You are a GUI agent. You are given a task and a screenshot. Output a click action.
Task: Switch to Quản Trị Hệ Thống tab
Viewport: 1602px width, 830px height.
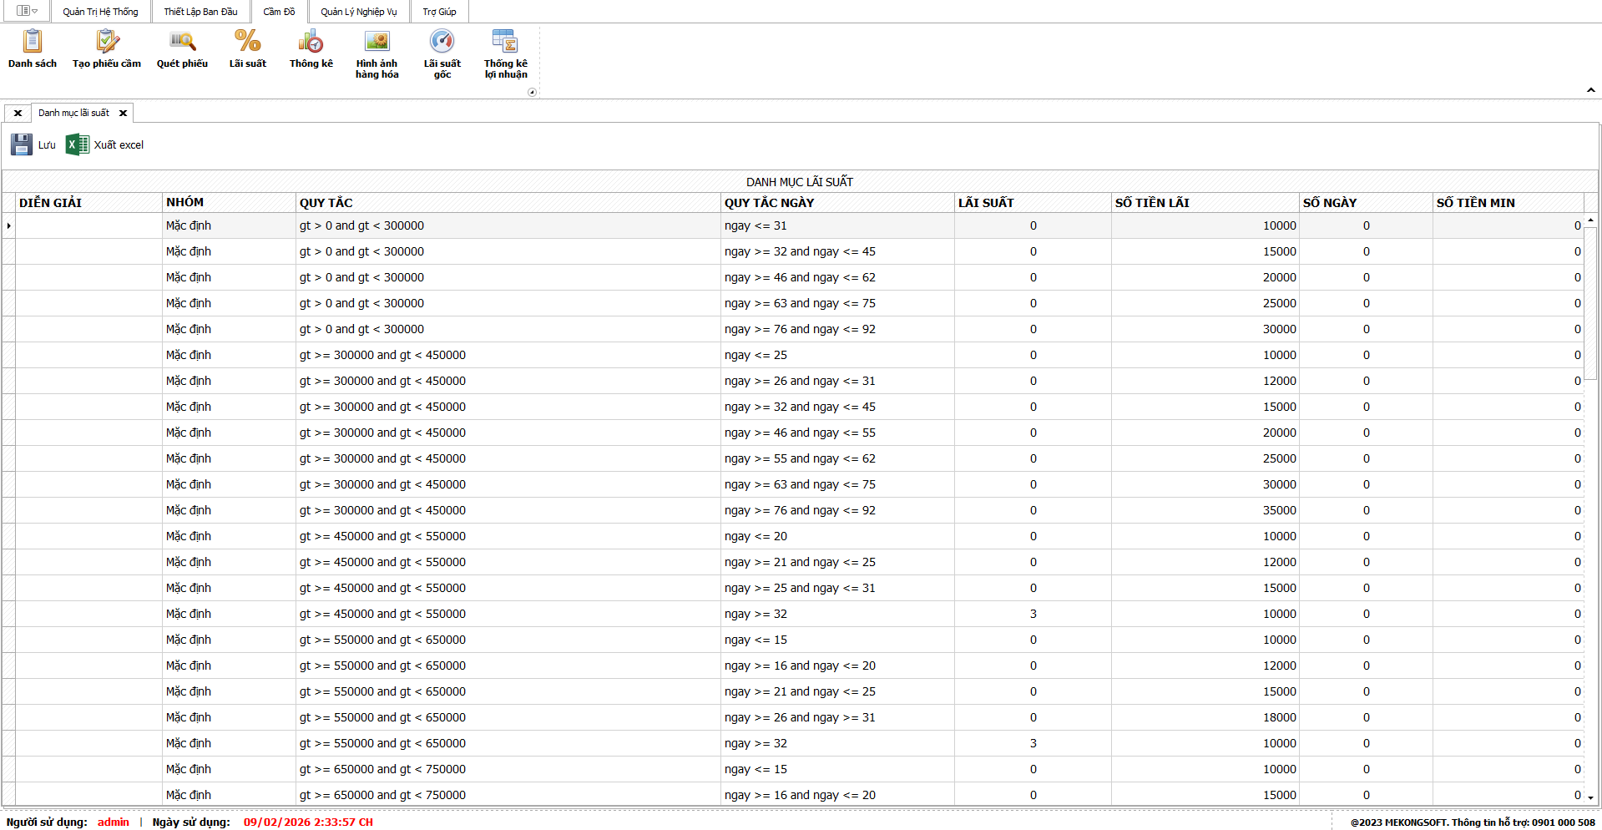(100, 12)
